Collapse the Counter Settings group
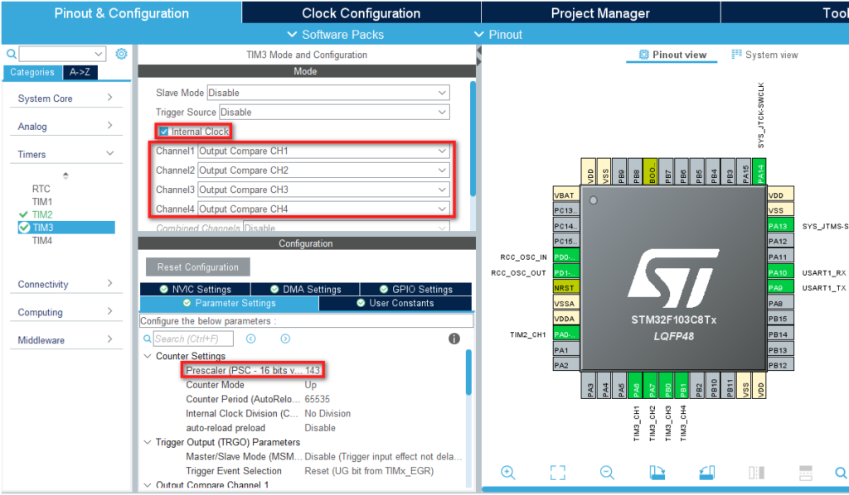The image size is (849, 495). pos(148,356)
